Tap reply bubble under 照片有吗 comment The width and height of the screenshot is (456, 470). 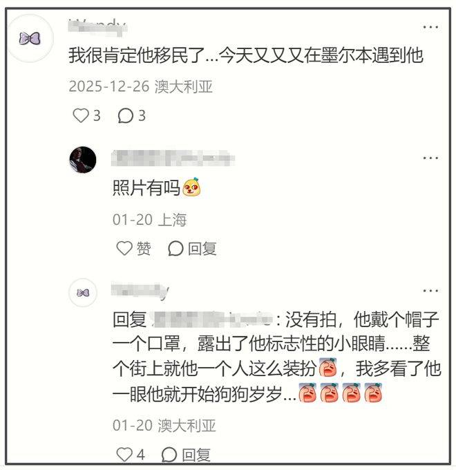click(x=175, y=249)
